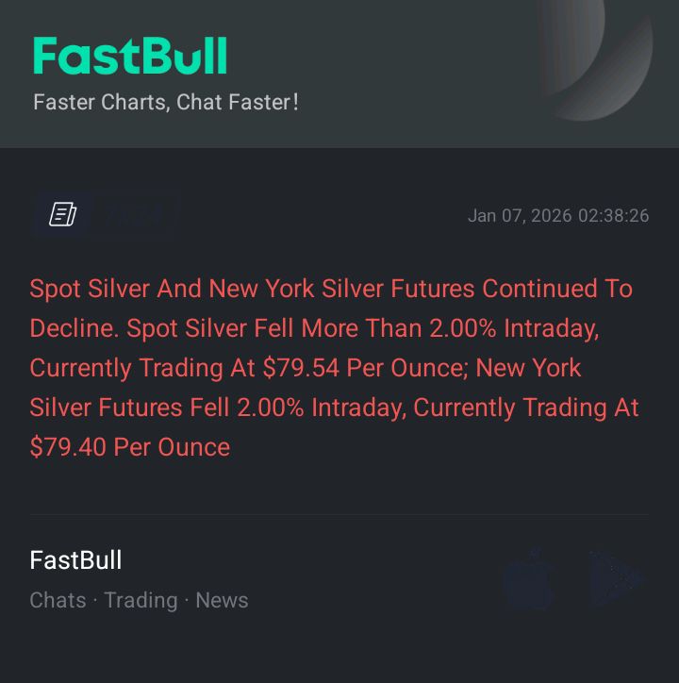Click the white FastBull footer name
Image resolution: width=679 pixels, height=683 pixels.
click(x=75, y=559)
